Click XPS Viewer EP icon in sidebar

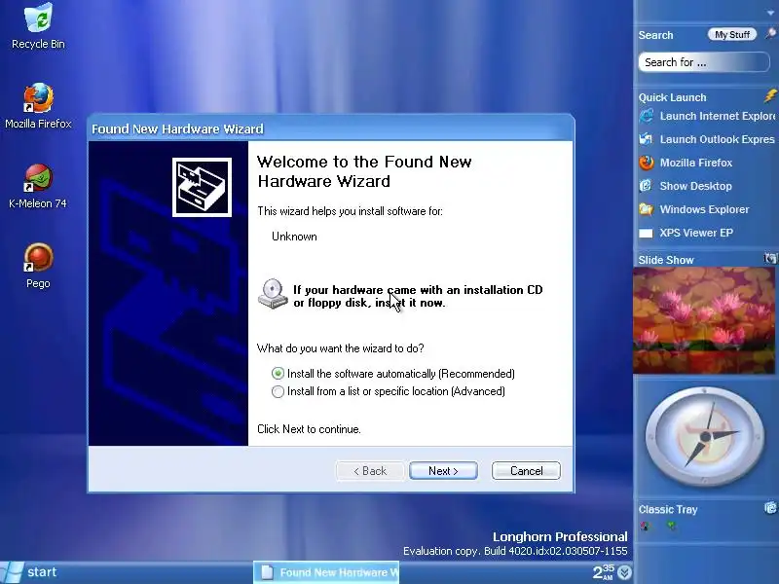click(x=646, y=233)
